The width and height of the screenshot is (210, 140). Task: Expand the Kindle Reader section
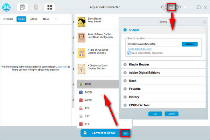tap(140, 65)
